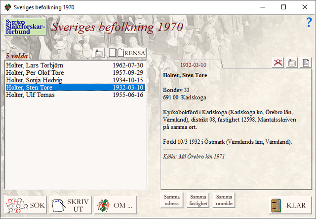The width and height of the screenshot is (316, 219).
Task: Click birth date 1955-06-16 in list
Action: (x=128, y=95)
